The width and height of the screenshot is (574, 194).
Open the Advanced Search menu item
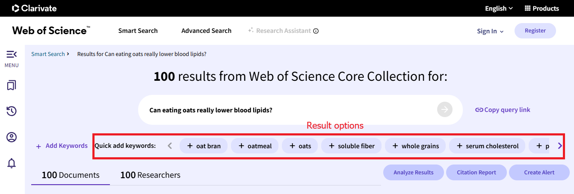tap(206, 31)
